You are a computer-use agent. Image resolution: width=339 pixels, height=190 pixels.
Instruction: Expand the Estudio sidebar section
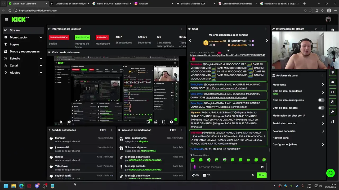[x=23, y=59]
